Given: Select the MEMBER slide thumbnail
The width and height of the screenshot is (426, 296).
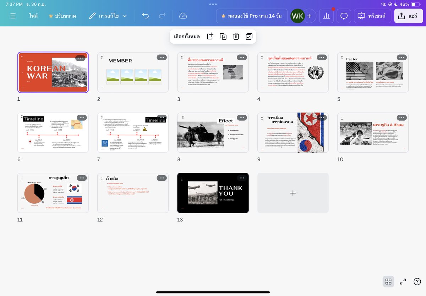Looking at the screenshot, I should click(133, 72).
